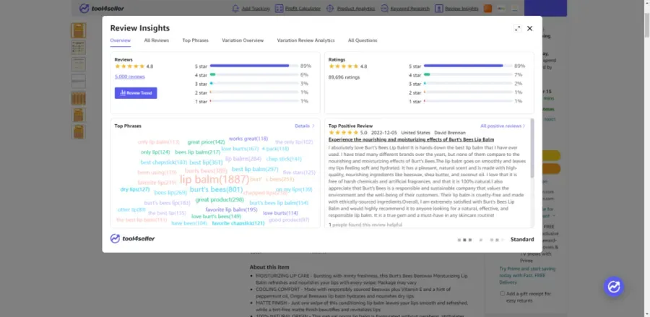Select the phrase love burts(114)
This screenshot has width=650, height=317.
(281, 213)
